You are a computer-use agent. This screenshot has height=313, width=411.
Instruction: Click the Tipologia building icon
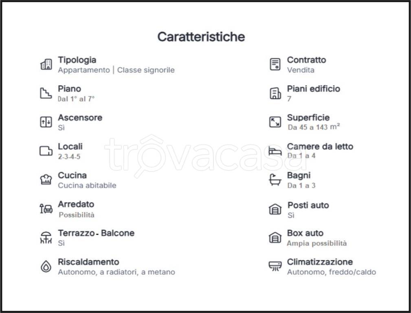click(46, 64)
